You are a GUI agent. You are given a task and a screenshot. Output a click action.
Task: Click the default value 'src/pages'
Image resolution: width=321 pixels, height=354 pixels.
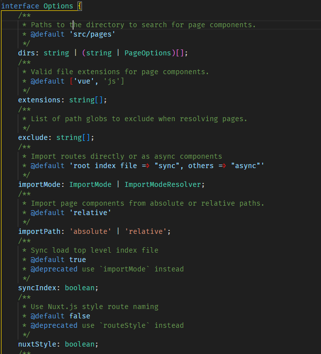coord(92,34)
